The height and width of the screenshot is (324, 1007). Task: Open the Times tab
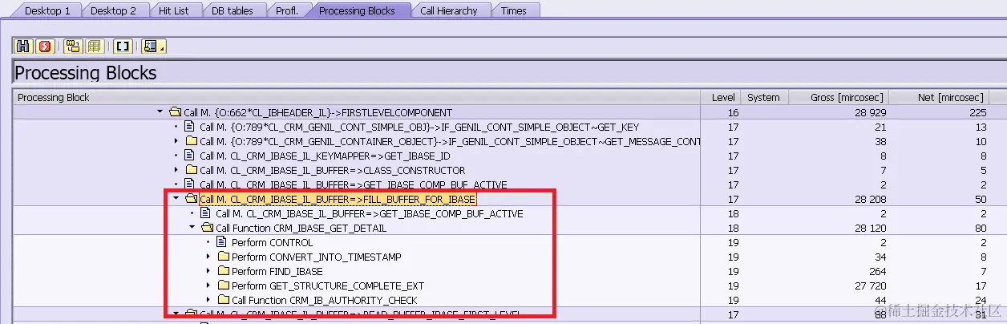[513, 10]
